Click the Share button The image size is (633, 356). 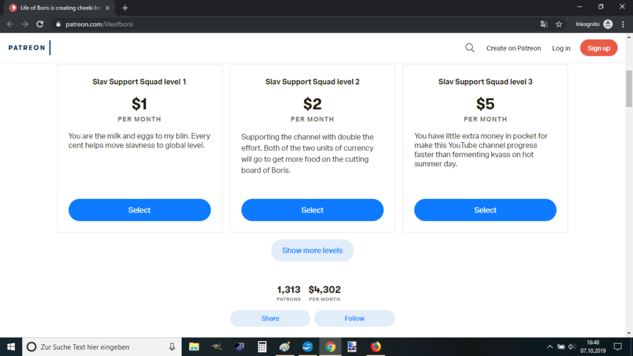(x=271, y=318)
